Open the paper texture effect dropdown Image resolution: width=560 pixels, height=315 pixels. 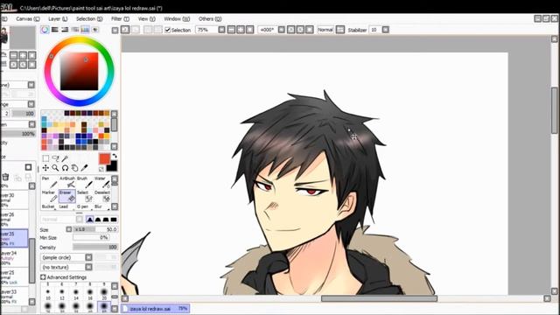coord(31,85)
